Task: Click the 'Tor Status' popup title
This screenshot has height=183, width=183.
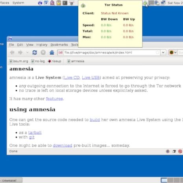Action: click(x=113, y=5)
